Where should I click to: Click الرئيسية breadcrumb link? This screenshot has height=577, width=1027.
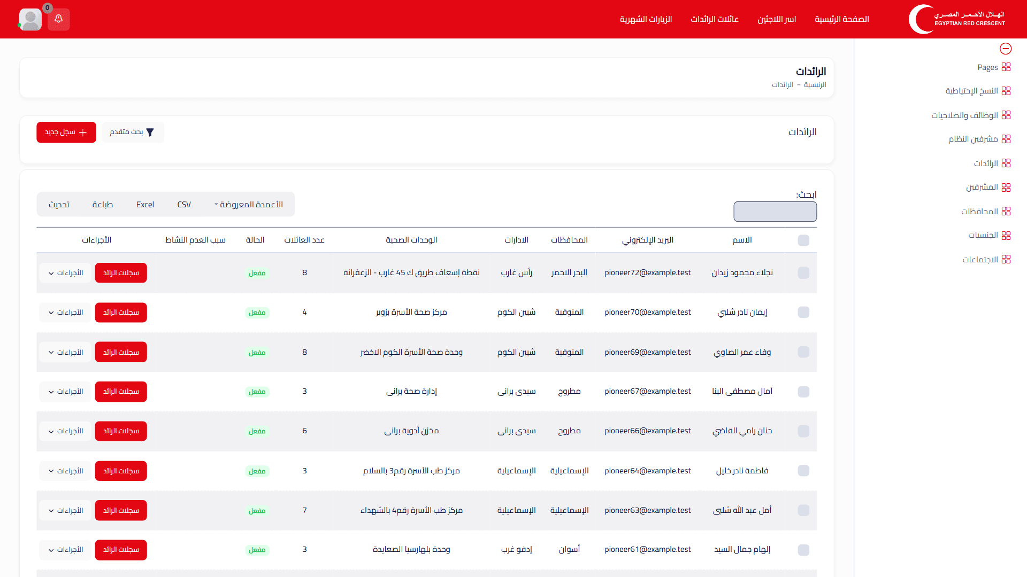click(815, 85)
